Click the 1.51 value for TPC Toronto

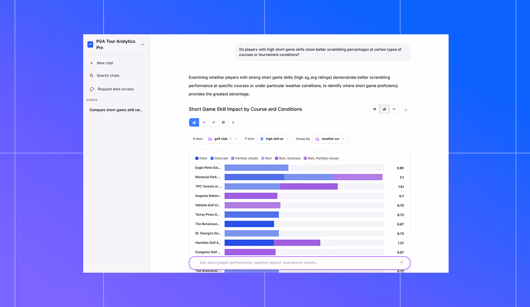(401, 187)
